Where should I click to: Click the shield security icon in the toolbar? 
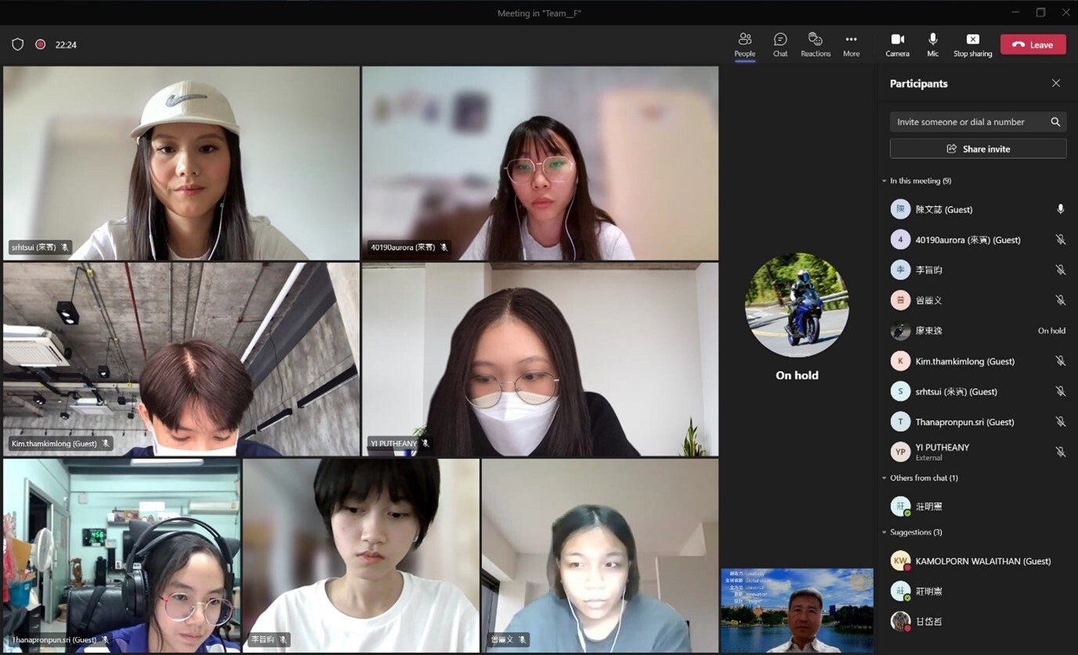click(17, 44)
